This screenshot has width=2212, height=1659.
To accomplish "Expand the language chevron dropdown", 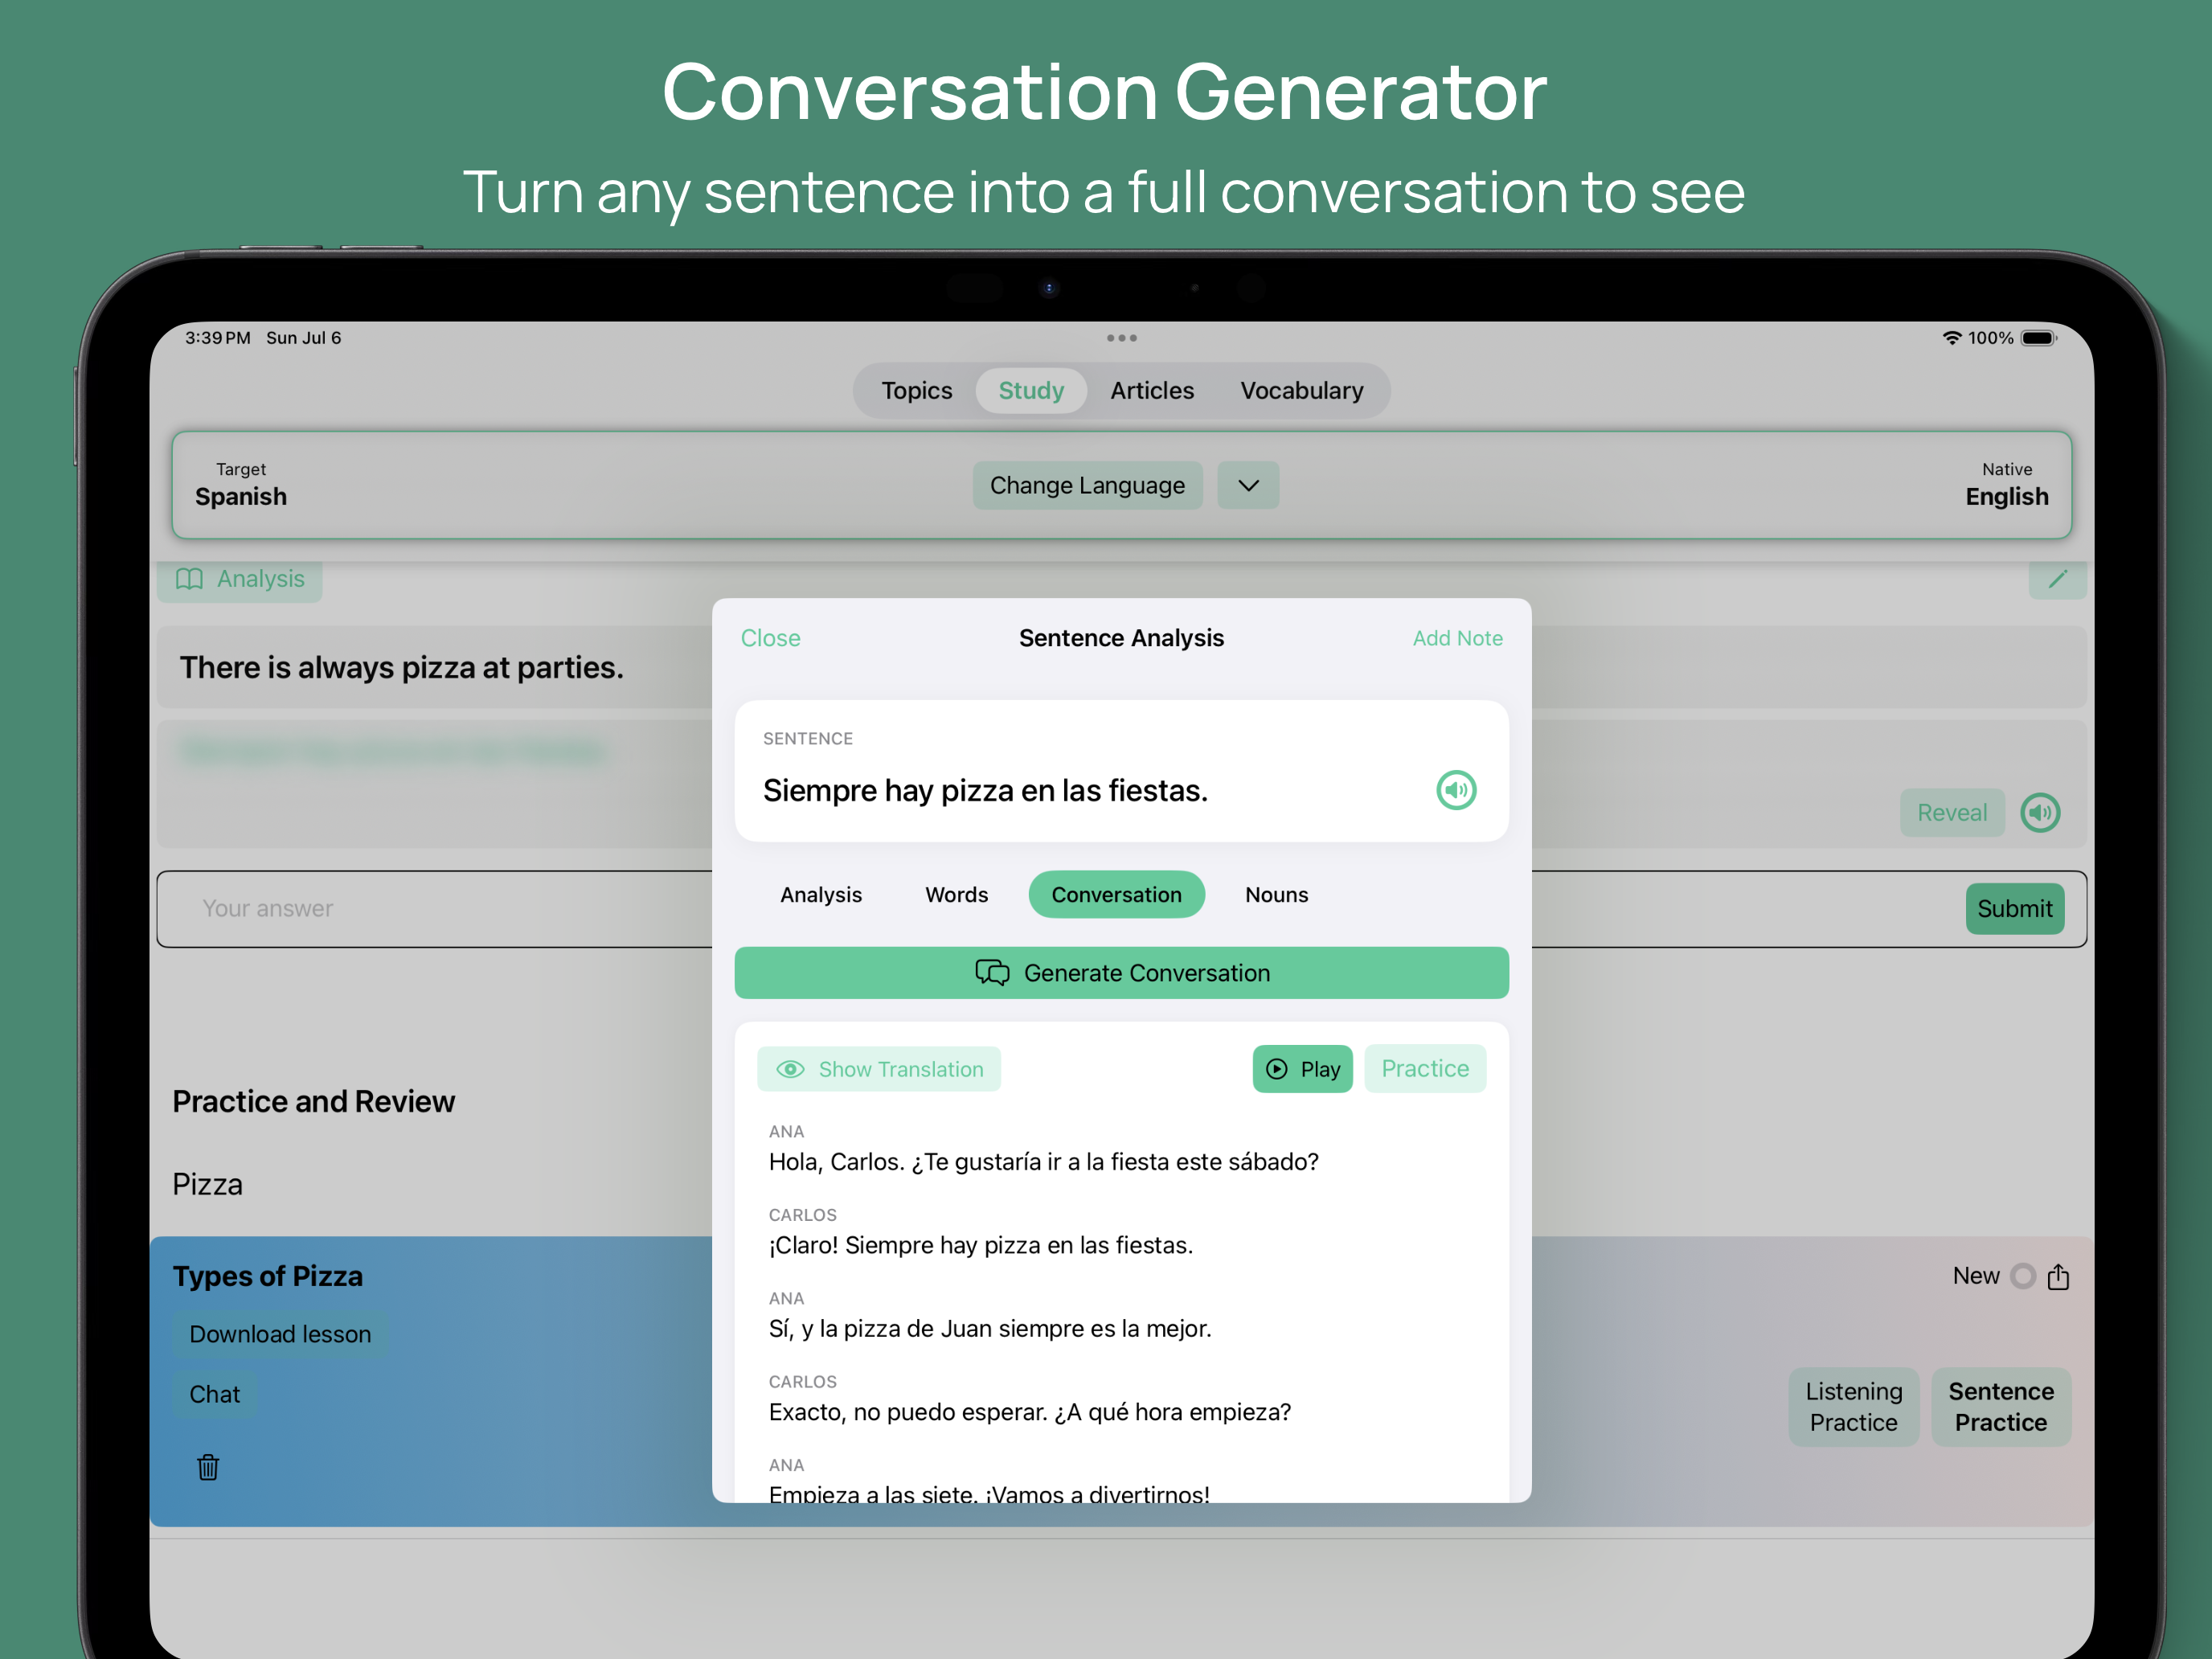I will [x=1248, y=485].
